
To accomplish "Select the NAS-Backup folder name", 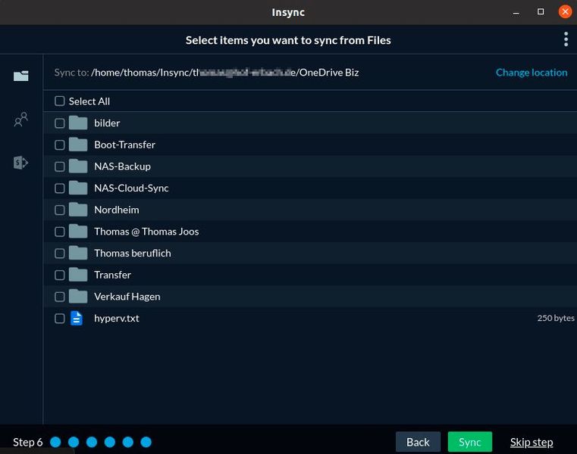I will [x=123, y=166].
